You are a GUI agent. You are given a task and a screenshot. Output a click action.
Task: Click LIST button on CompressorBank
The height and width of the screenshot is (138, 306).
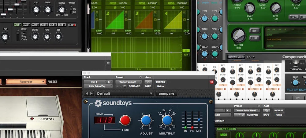coord(255,38)
